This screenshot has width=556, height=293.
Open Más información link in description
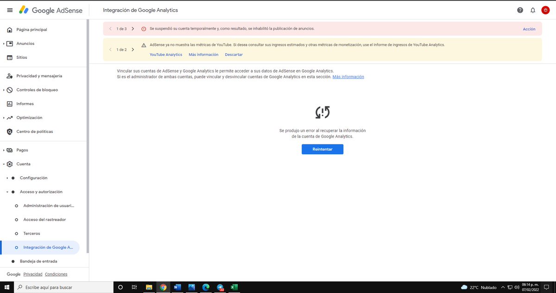348,77
